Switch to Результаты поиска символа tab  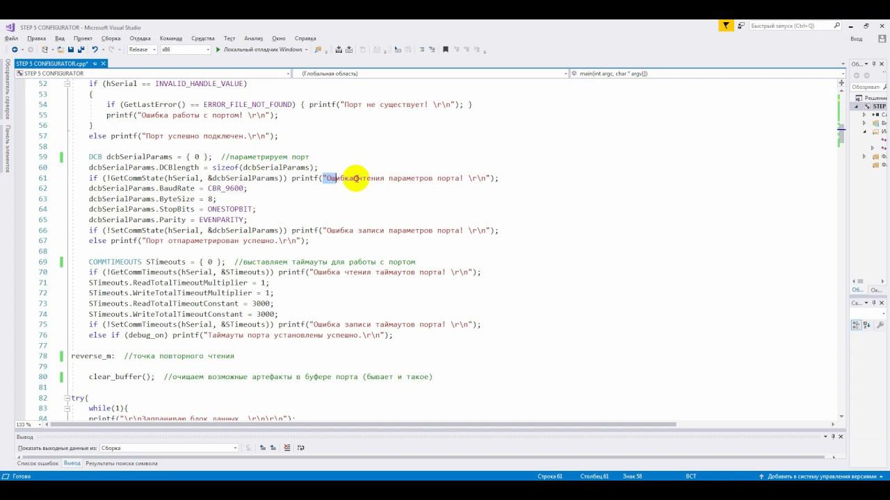coord(122,463)
